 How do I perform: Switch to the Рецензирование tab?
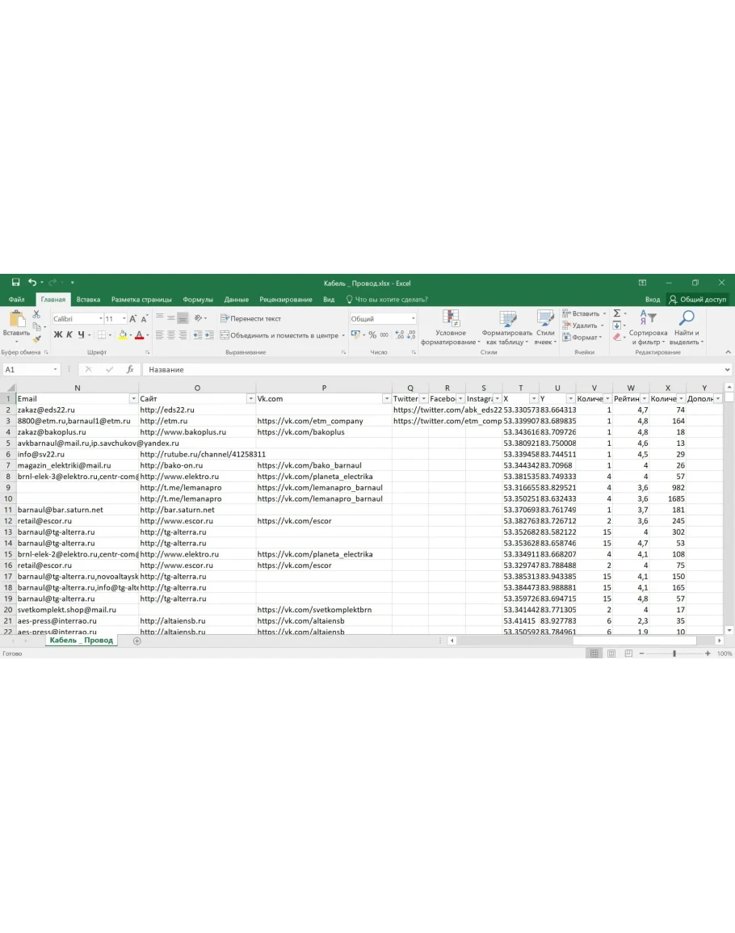tap(286, 300)
